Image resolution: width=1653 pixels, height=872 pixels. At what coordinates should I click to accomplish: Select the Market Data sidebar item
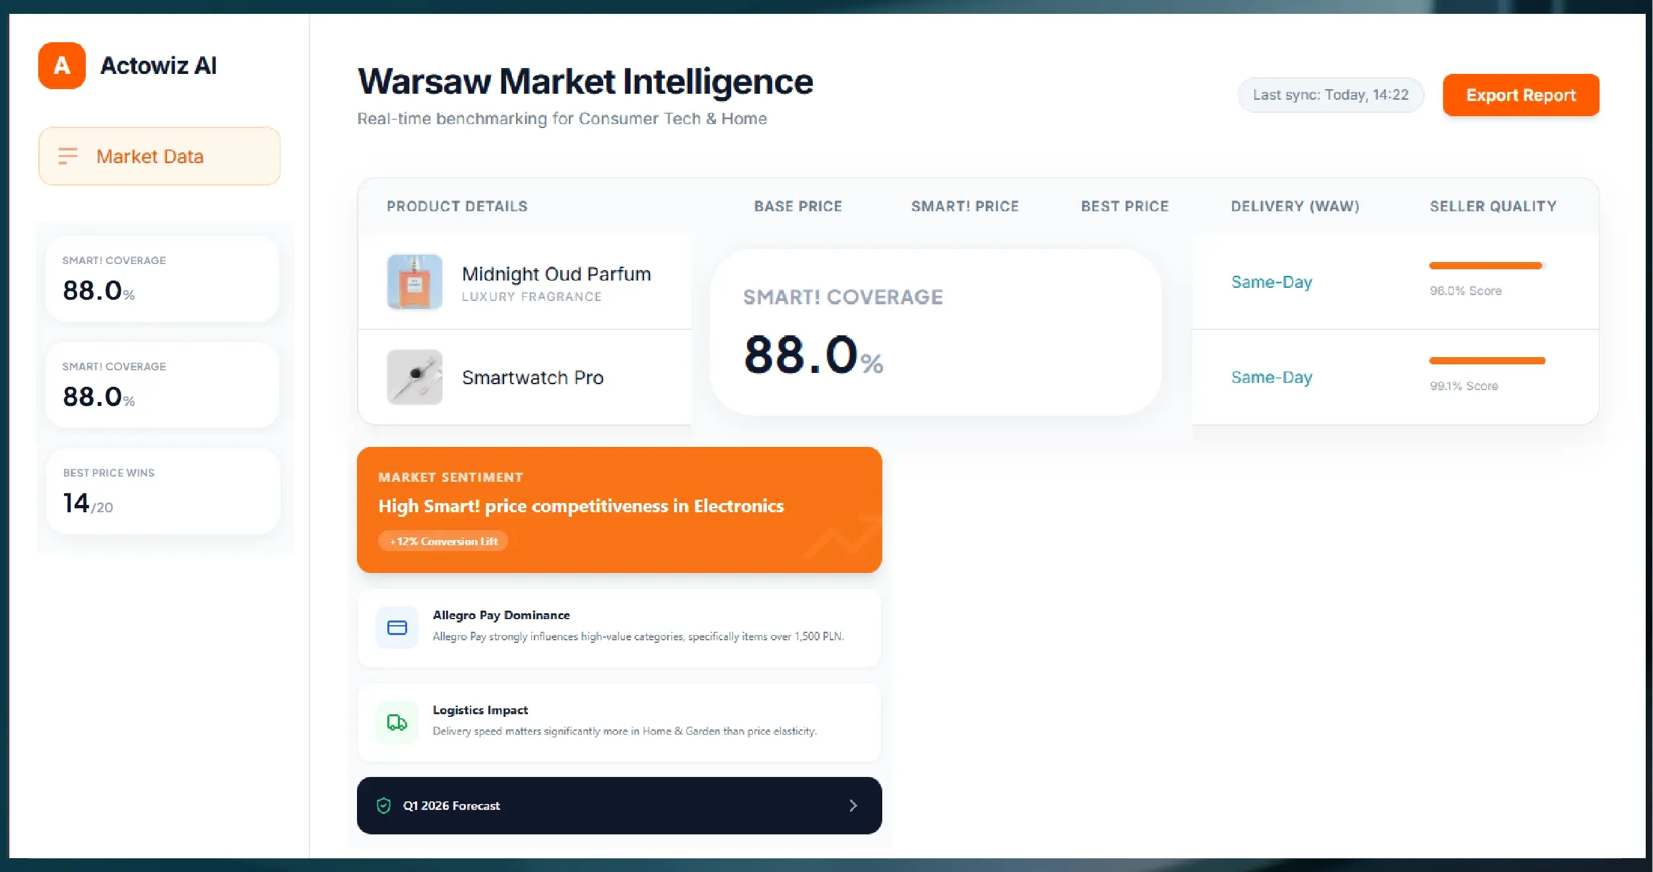click(159, 156)
